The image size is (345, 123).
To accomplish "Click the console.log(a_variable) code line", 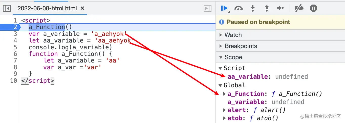I will coord(70,47).
